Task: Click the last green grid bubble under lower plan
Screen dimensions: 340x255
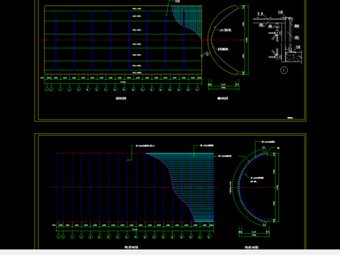Action: [x=209, y=237]
